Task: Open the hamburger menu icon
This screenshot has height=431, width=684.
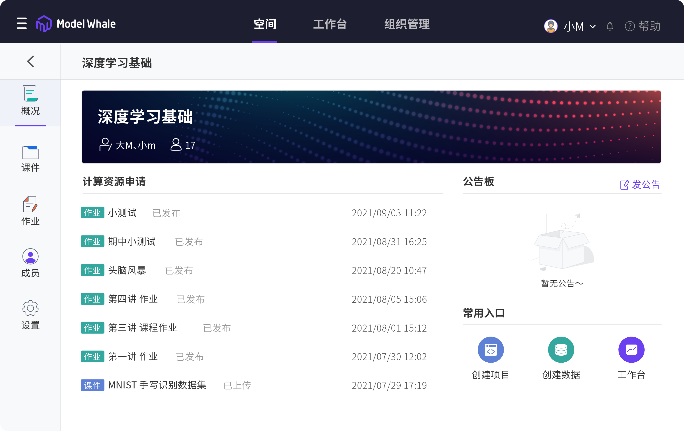Action: coord(22,24)
